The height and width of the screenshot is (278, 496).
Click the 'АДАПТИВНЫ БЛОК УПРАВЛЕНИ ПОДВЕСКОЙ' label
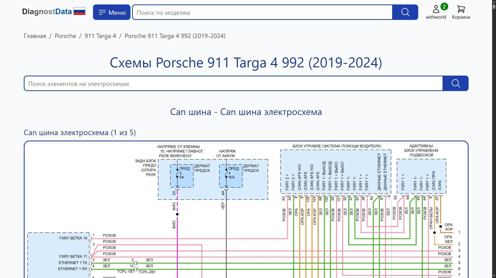tap(421, 151)
